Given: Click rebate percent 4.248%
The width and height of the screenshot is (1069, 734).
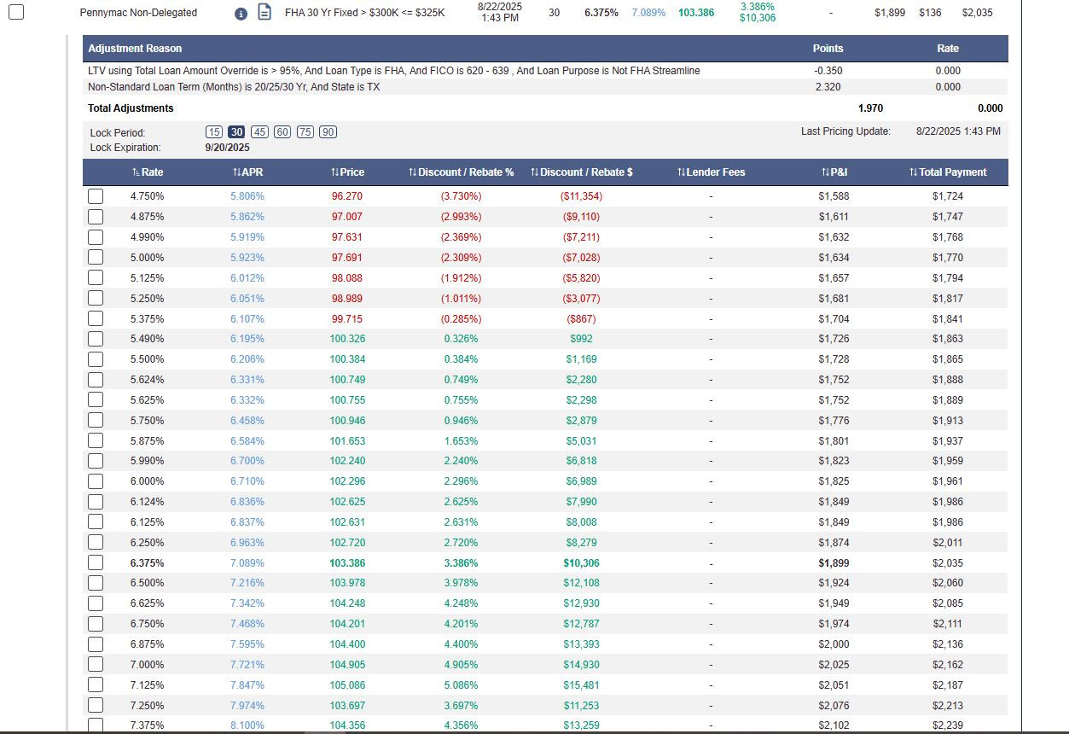Looking at the screenshot, I should click(462, 603).
